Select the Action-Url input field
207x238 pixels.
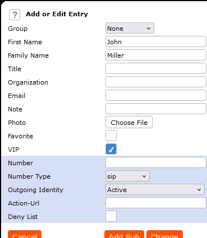click(x=156, y=203)
